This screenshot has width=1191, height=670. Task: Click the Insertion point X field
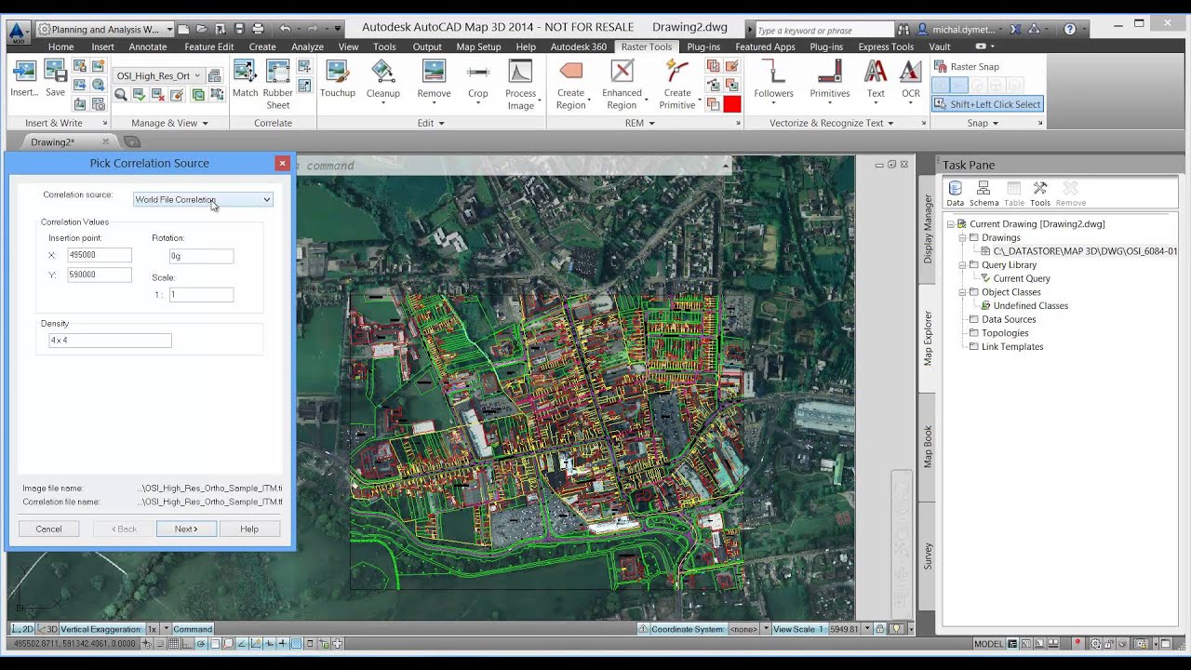tap(100, 255)
